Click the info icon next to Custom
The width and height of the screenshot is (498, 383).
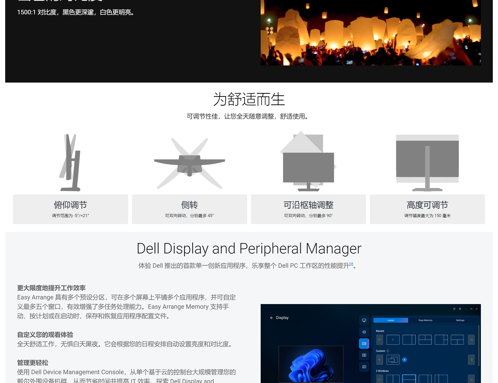point(388,351)
